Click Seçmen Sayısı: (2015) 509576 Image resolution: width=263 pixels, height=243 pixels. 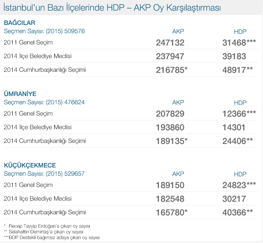(x=44, y=31)
